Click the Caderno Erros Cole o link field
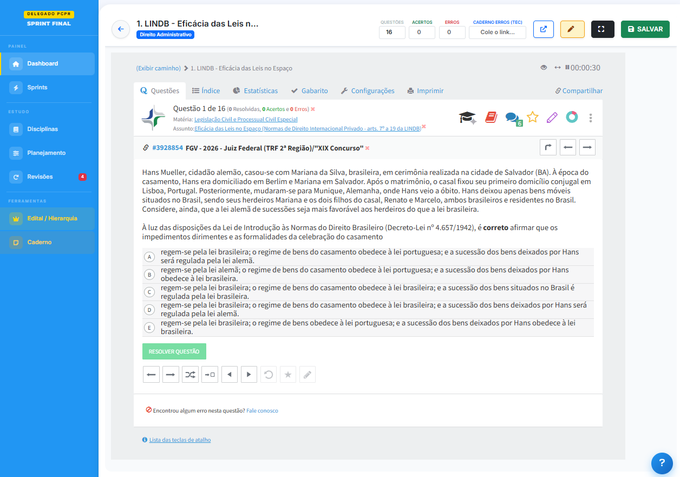This screenshot has width=680, height=477. (498, 32)
